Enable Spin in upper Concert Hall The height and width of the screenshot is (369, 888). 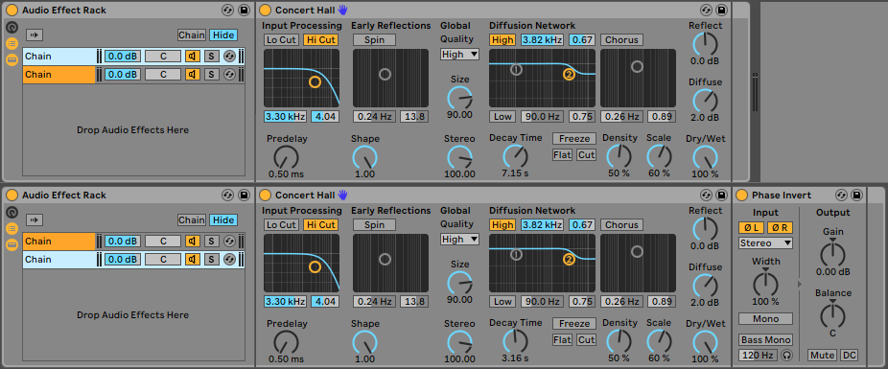(374, 39)
